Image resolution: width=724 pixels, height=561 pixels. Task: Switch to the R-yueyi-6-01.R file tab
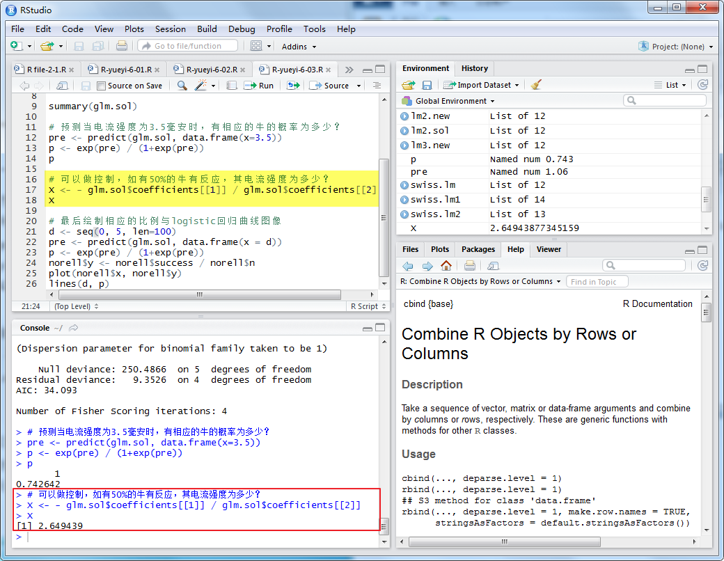125,70
